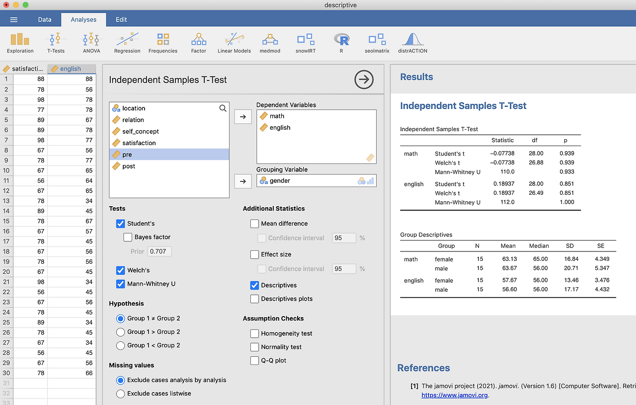This screenshot has width=636, height=405.
Task: Open the medmod module
Action: pos(270,43)
